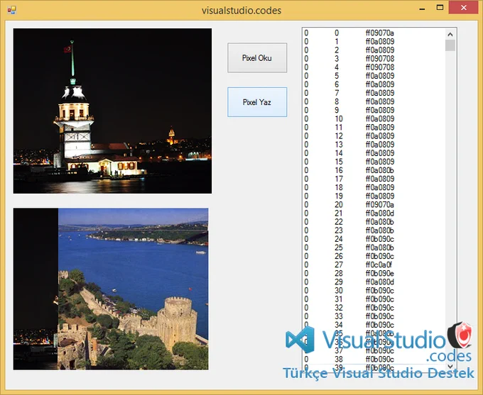Select list row 0 24 ff0b090c

point(374,239)
